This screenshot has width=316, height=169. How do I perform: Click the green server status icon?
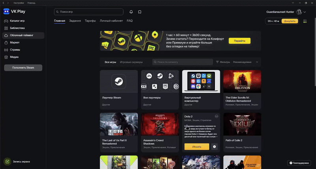point(305,21)
